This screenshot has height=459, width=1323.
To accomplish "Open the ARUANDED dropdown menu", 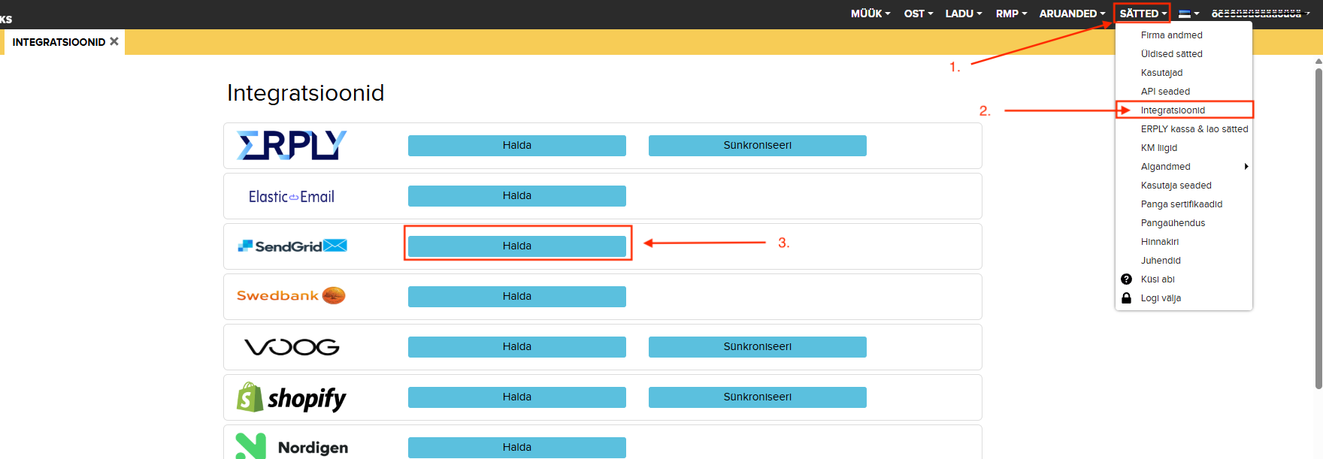I will (1071, 14).
